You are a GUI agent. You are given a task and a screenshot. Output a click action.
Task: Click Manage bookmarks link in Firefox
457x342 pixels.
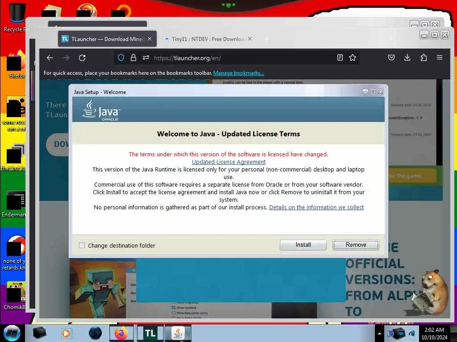239,73
